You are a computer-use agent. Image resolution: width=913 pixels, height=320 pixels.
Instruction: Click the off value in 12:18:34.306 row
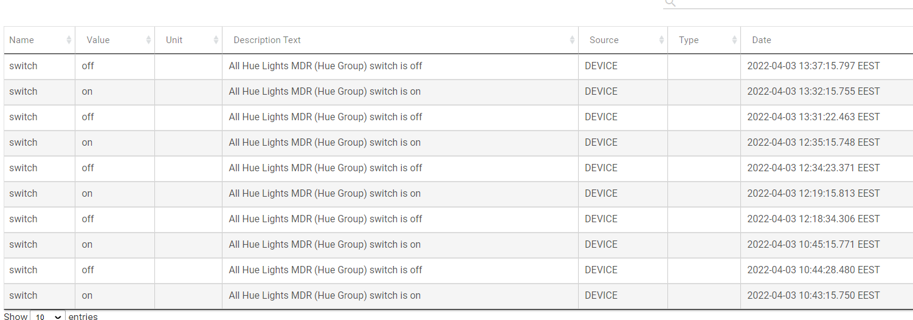coord(88,219)
